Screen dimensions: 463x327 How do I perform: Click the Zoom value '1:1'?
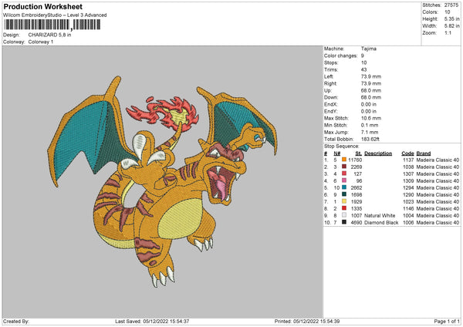[x=448, y=32]
